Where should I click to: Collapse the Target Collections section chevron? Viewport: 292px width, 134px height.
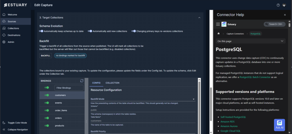[199, 18]
